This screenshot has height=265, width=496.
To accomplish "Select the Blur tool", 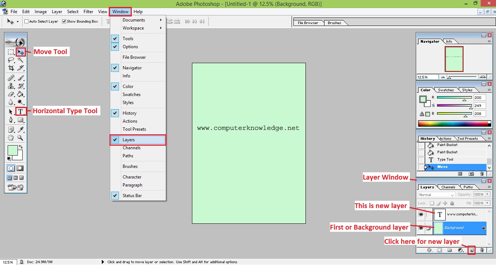I will (11, 102).
